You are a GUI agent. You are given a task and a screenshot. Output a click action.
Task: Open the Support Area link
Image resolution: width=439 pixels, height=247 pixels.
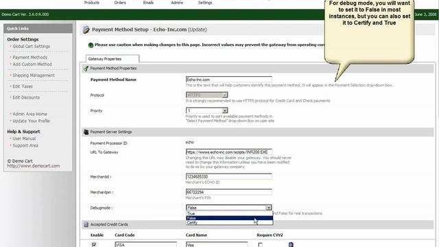(x=25, y=145)
